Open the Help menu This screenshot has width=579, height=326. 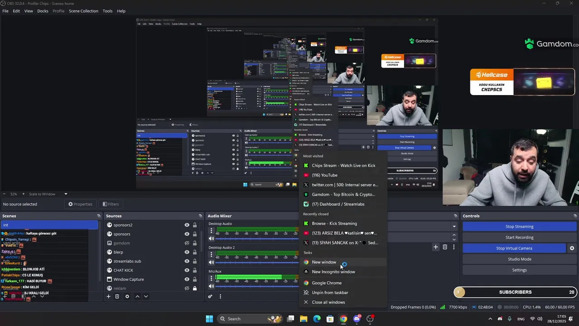[x=121, y=11]
